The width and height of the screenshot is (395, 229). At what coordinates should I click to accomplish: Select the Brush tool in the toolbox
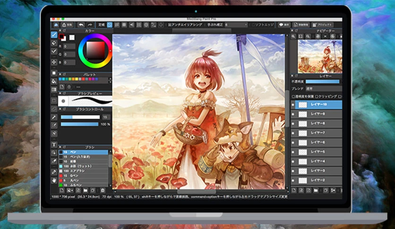(x=54, y=35)
